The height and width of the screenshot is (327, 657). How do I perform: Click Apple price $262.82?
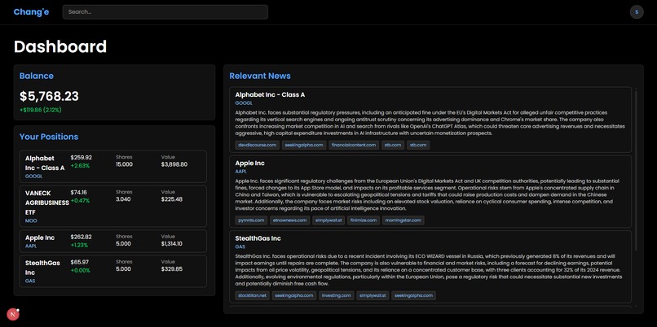[82, 237]
